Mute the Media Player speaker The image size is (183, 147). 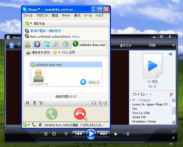tap(116, 134)
